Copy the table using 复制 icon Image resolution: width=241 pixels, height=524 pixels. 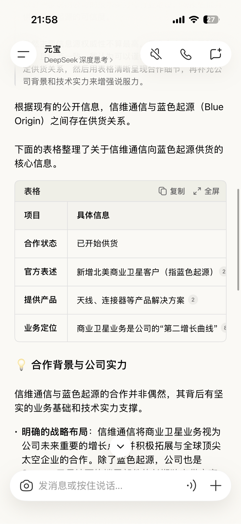pyautogui.click(x=172, y=191)
